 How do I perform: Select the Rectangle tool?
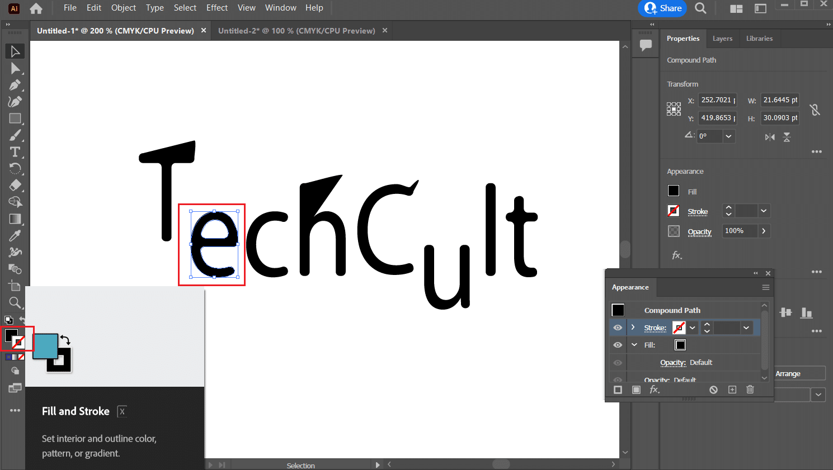[15, 118]
